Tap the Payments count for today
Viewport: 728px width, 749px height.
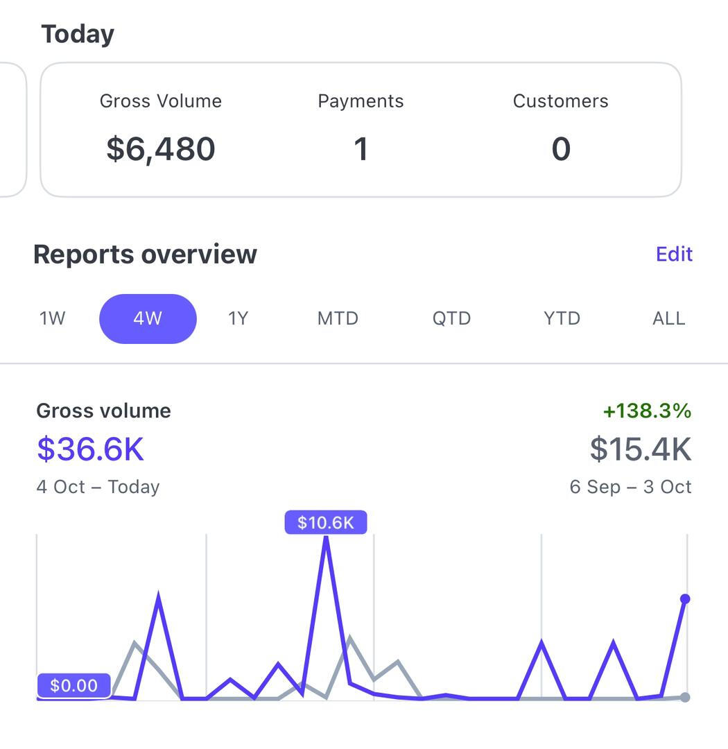(x=361, y=149)
